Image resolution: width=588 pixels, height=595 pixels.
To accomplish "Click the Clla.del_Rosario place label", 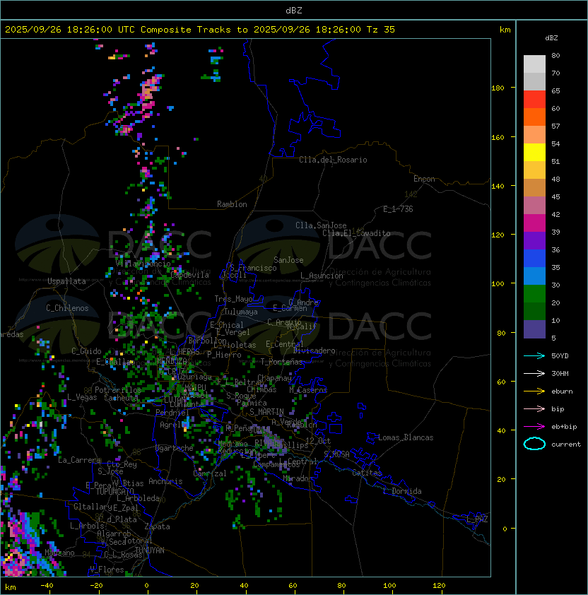I will [x=333, y=160].
